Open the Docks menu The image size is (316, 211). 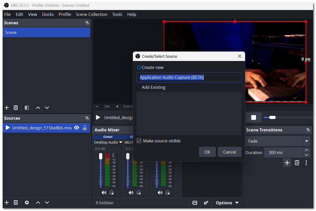(x=48, y=14)
